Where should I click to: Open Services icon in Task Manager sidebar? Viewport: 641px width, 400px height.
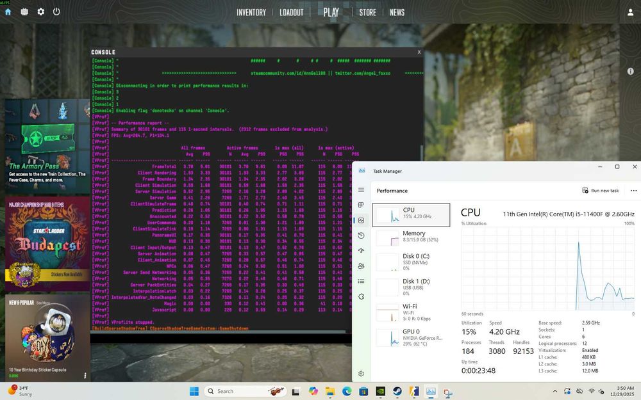[x=361, y=297]
